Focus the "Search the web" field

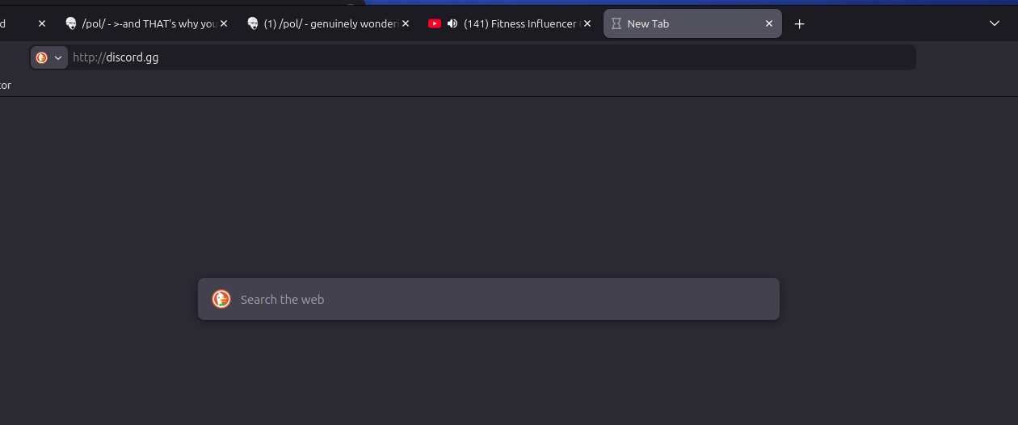(x=501, y=299)
